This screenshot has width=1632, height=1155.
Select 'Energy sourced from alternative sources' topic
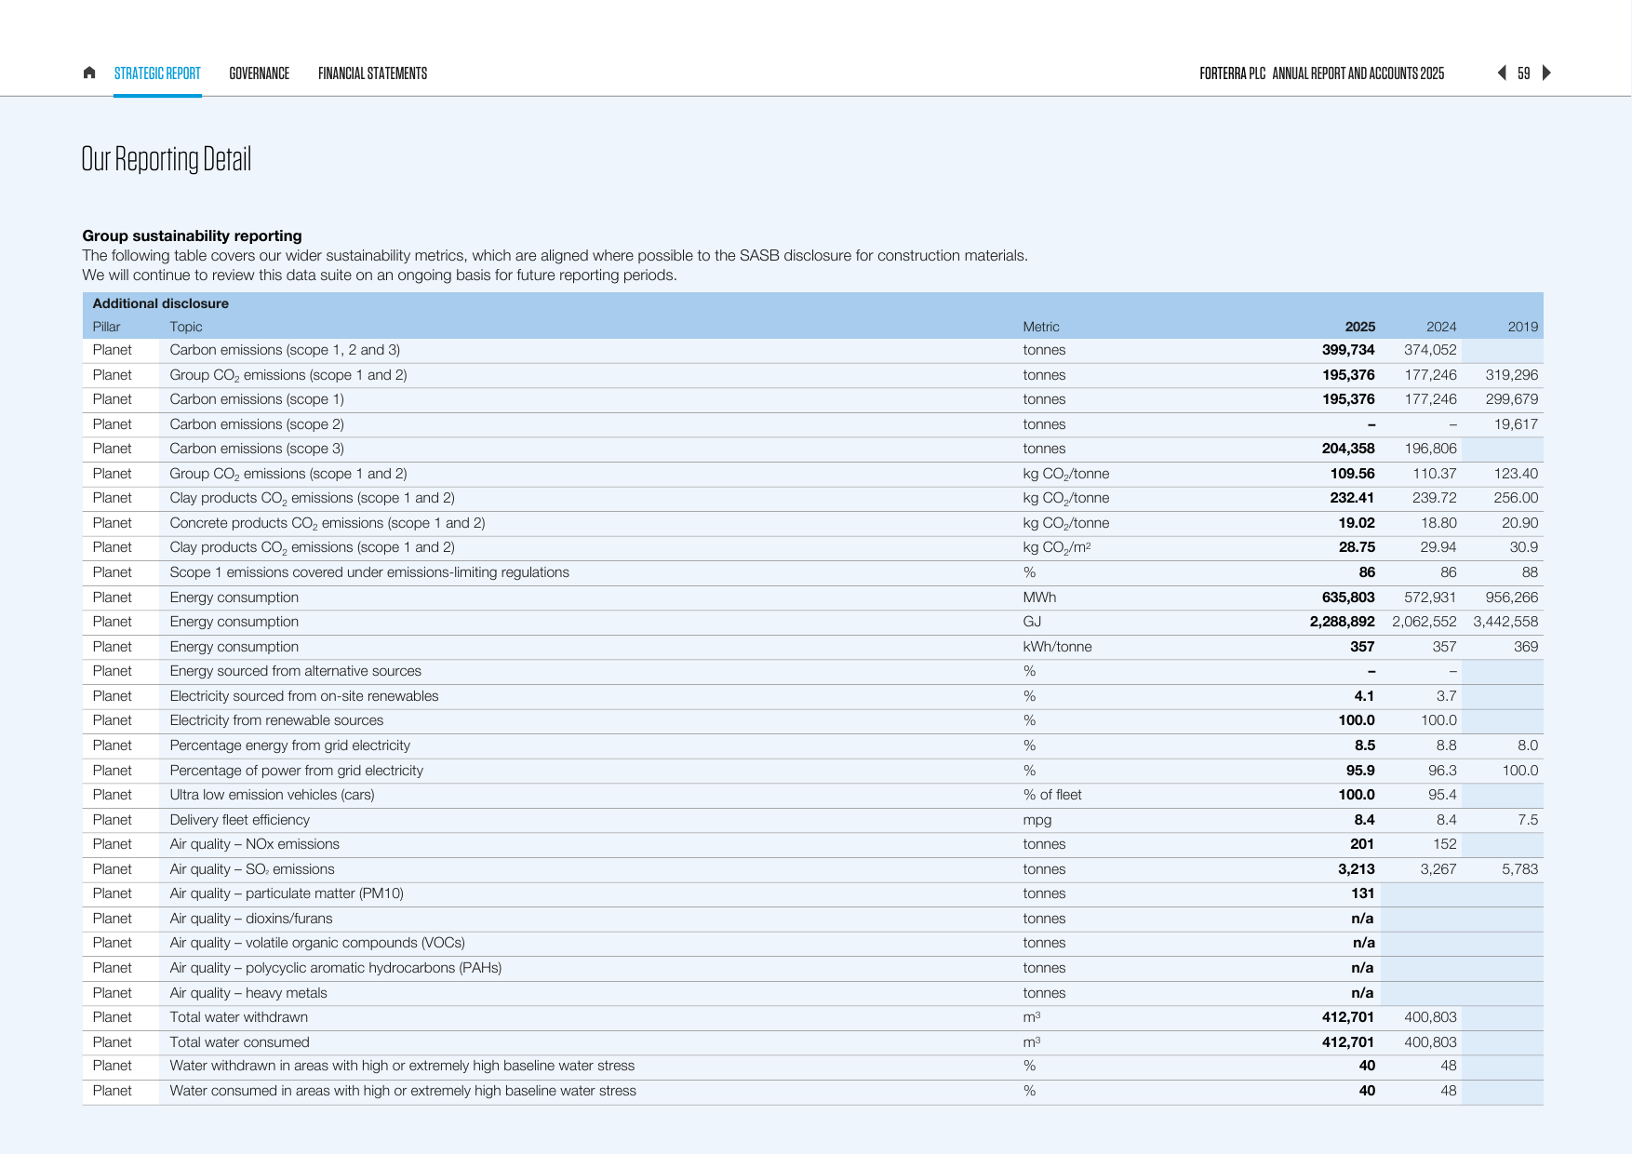(295, 671)
